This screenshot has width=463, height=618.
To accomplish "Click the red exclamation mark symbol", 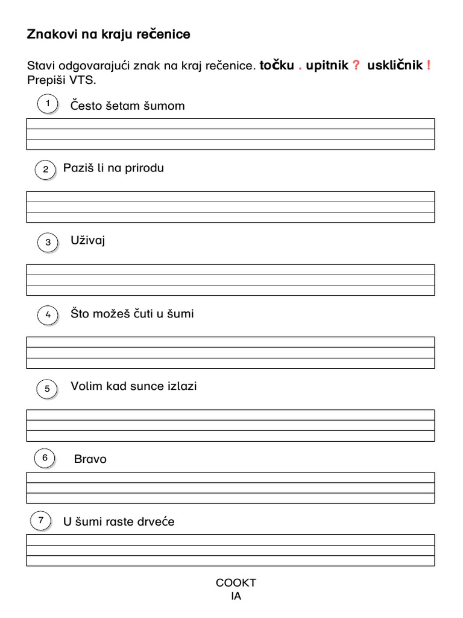I will click(428, 66).
